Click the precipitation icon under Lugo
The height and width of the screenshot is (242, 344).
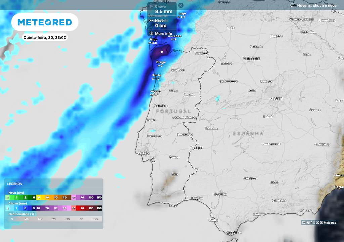(x=178, y=17)
